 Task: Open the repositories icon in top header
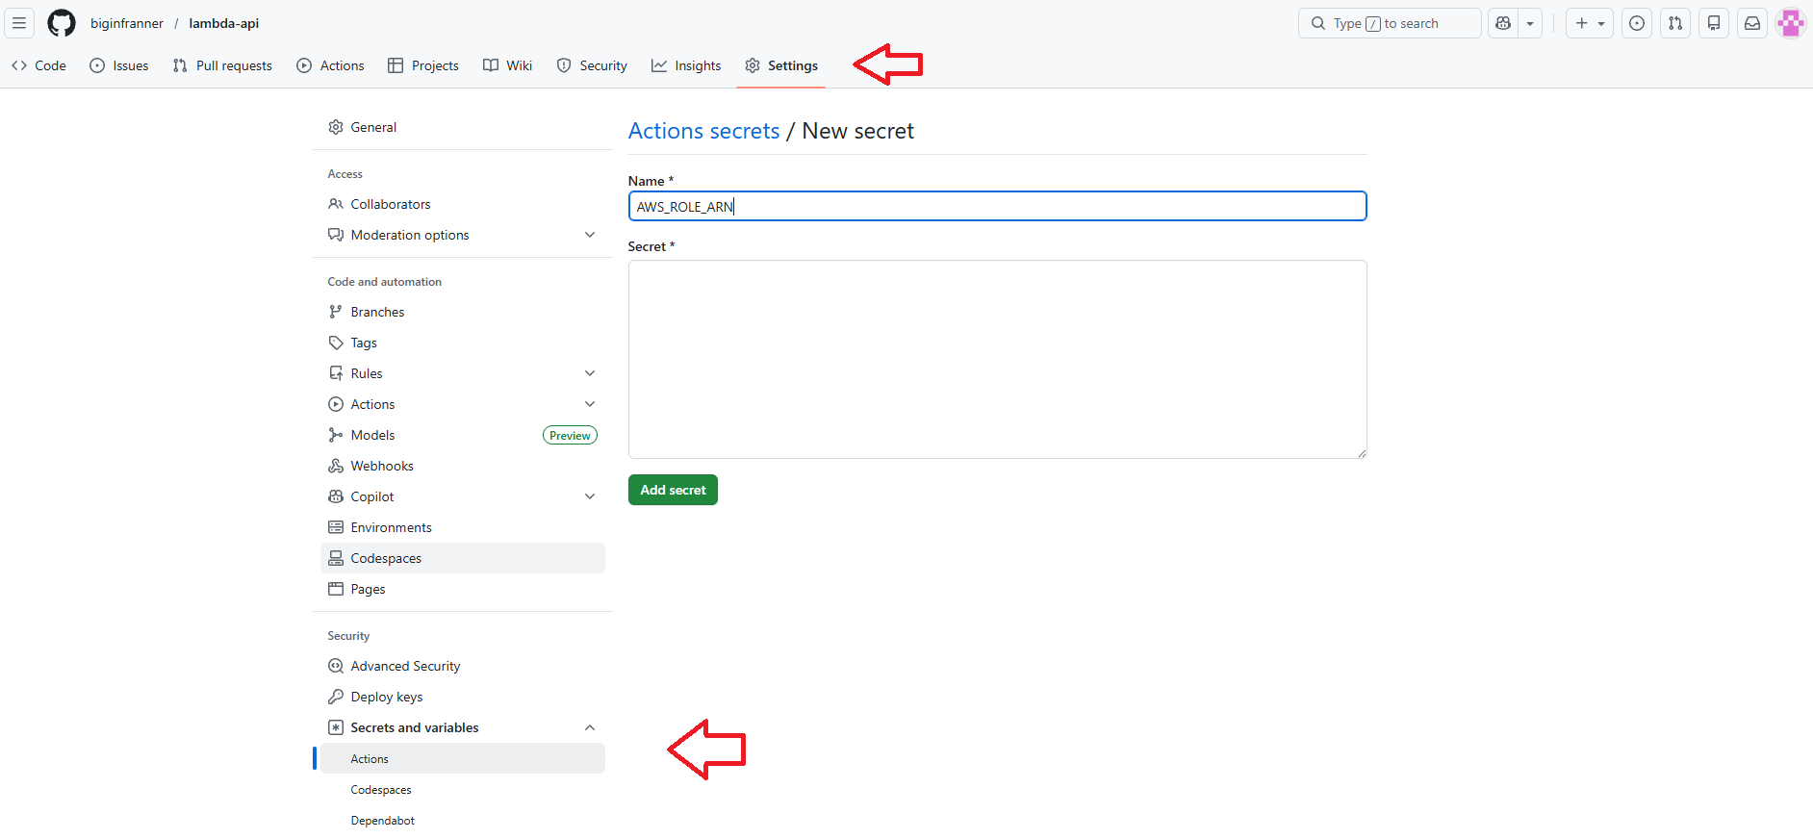pos(1714,23)
